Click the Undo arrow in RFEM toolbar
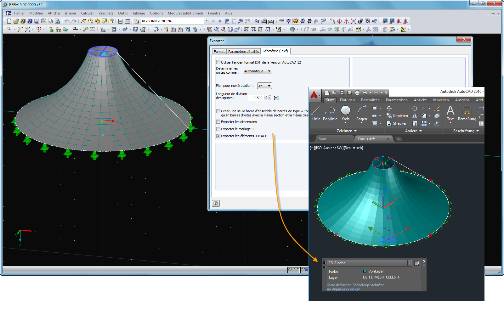 pyautogui.click(x=67, y=21)
